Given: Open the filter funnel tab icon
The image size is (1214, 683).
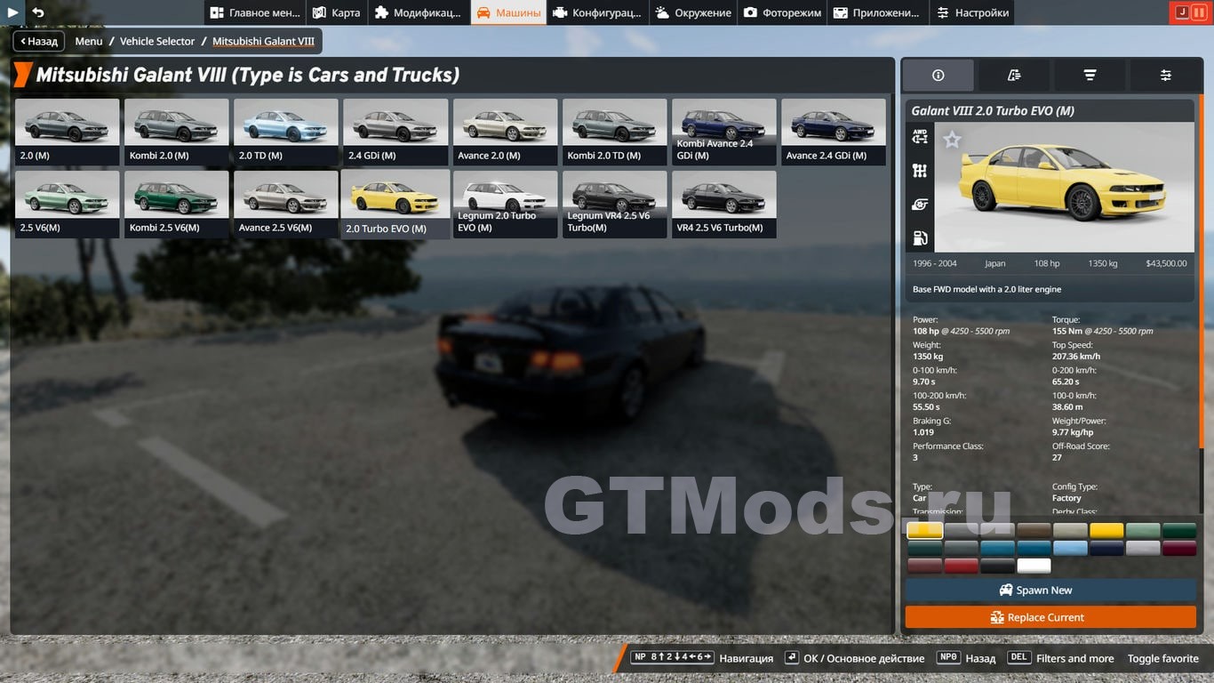Looking at the screenshot, I should (1090, 76).
